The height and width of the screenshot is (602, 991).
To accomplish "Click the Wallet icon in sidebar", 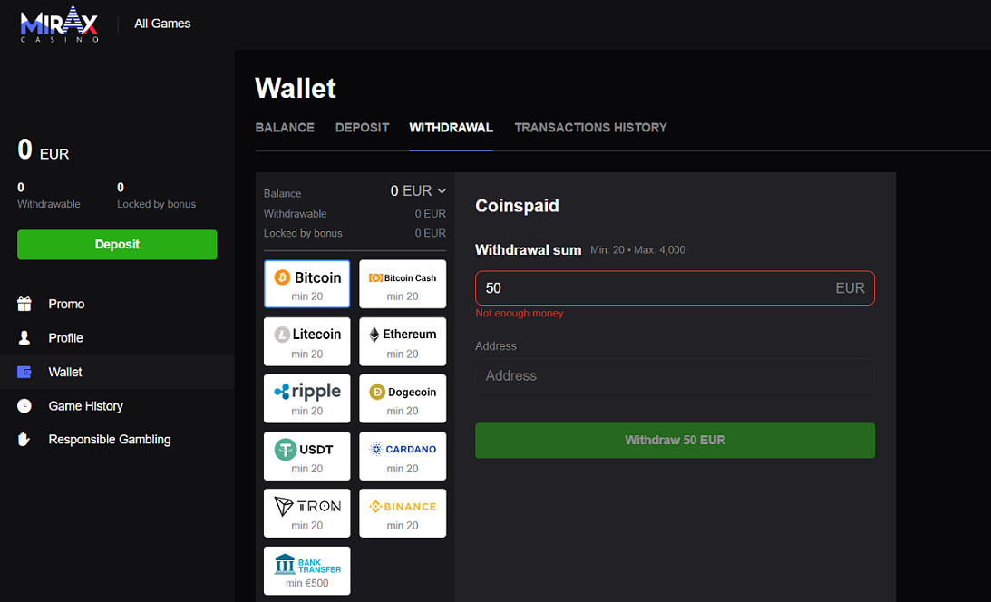I will click(24, 372).
